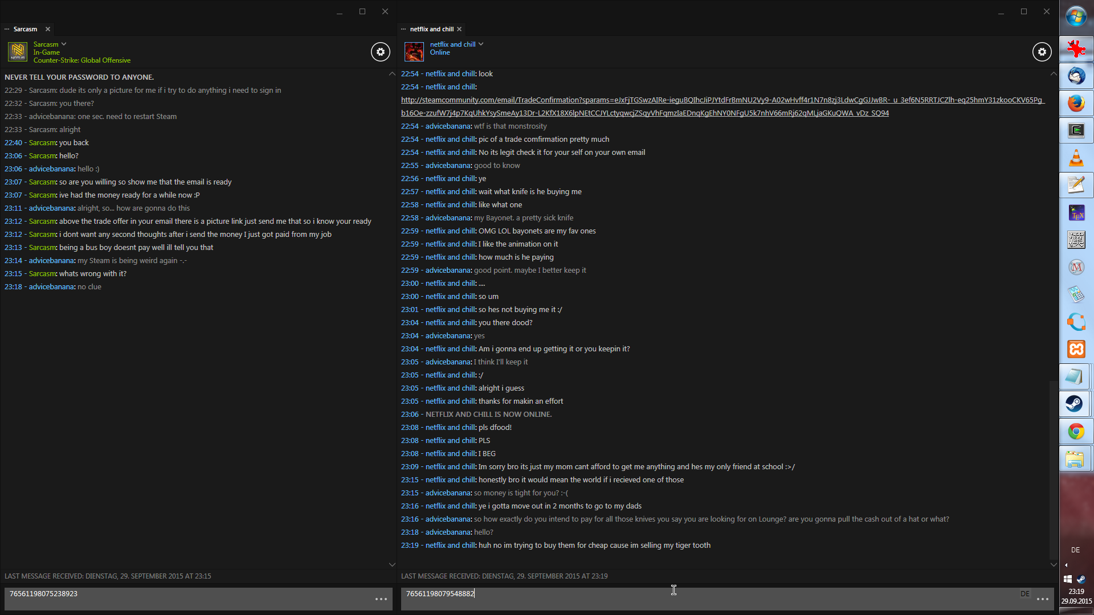Open chat settings gear for Sarcasm
Viewport: 1094px width, 615px height.
click(381, 52)
